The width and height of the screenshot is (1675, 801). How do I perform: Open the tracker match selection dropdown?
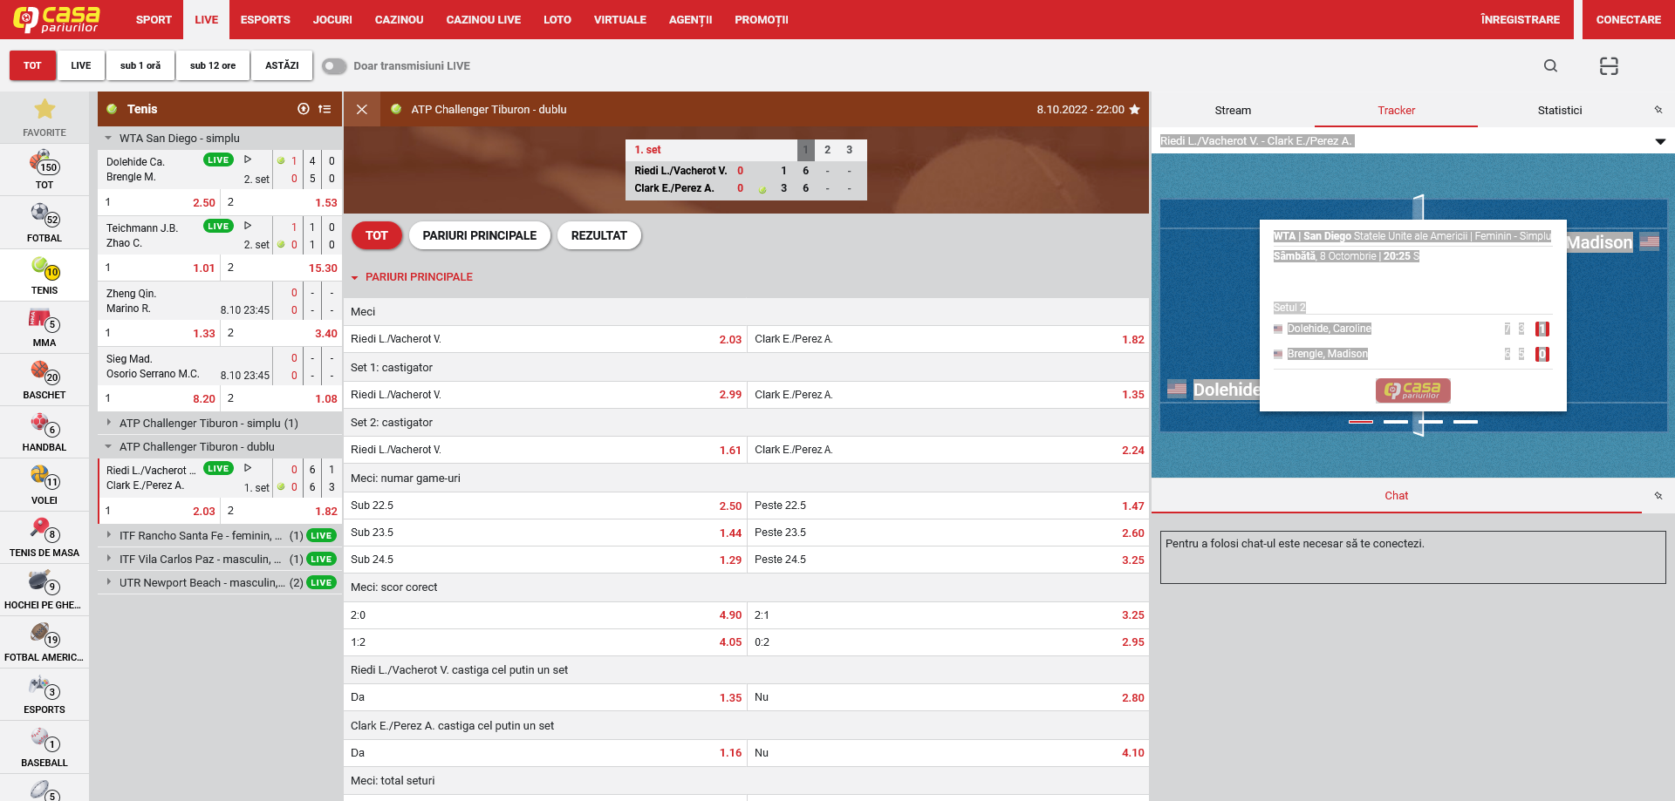pos(1660,141)
